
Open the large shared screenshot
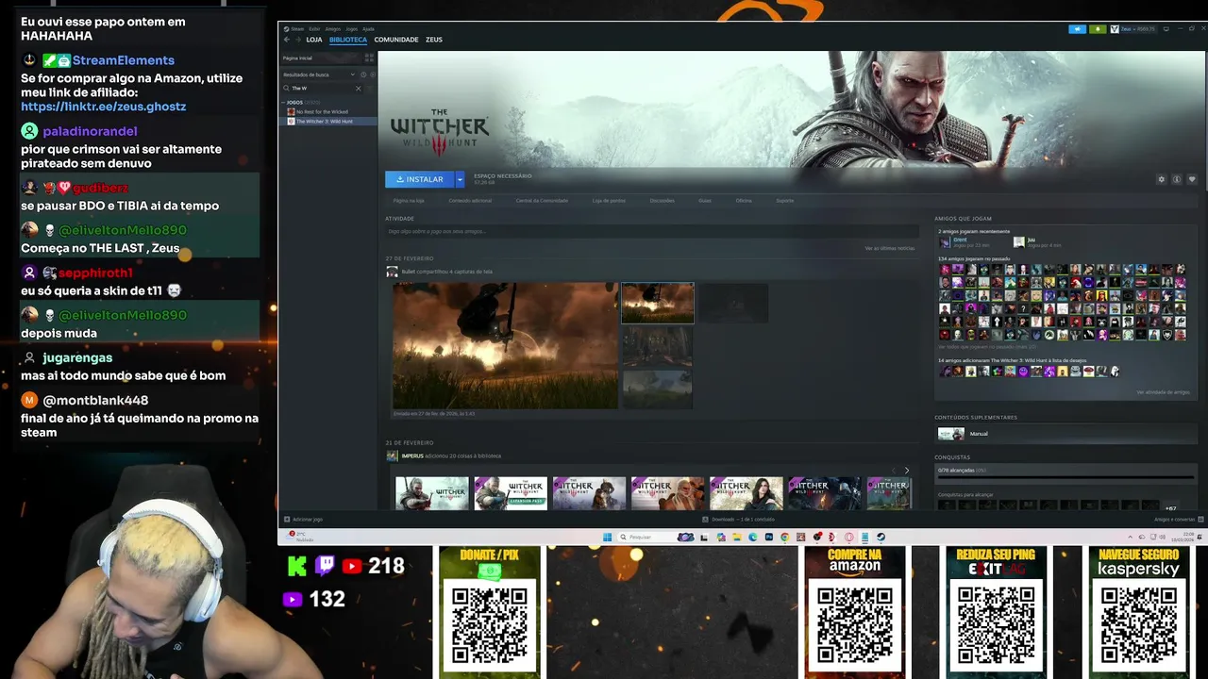pos(506,345)
